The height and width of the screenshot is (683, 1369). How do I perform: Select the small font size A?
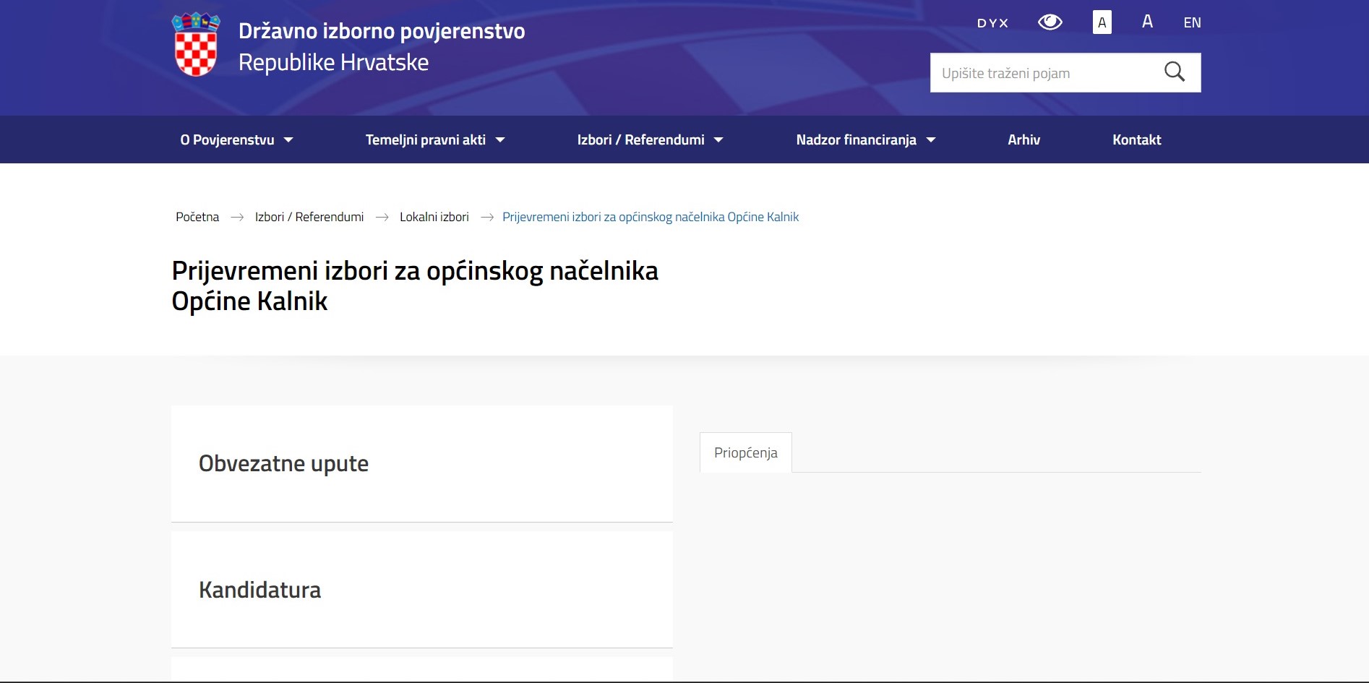pos(1102,22)
